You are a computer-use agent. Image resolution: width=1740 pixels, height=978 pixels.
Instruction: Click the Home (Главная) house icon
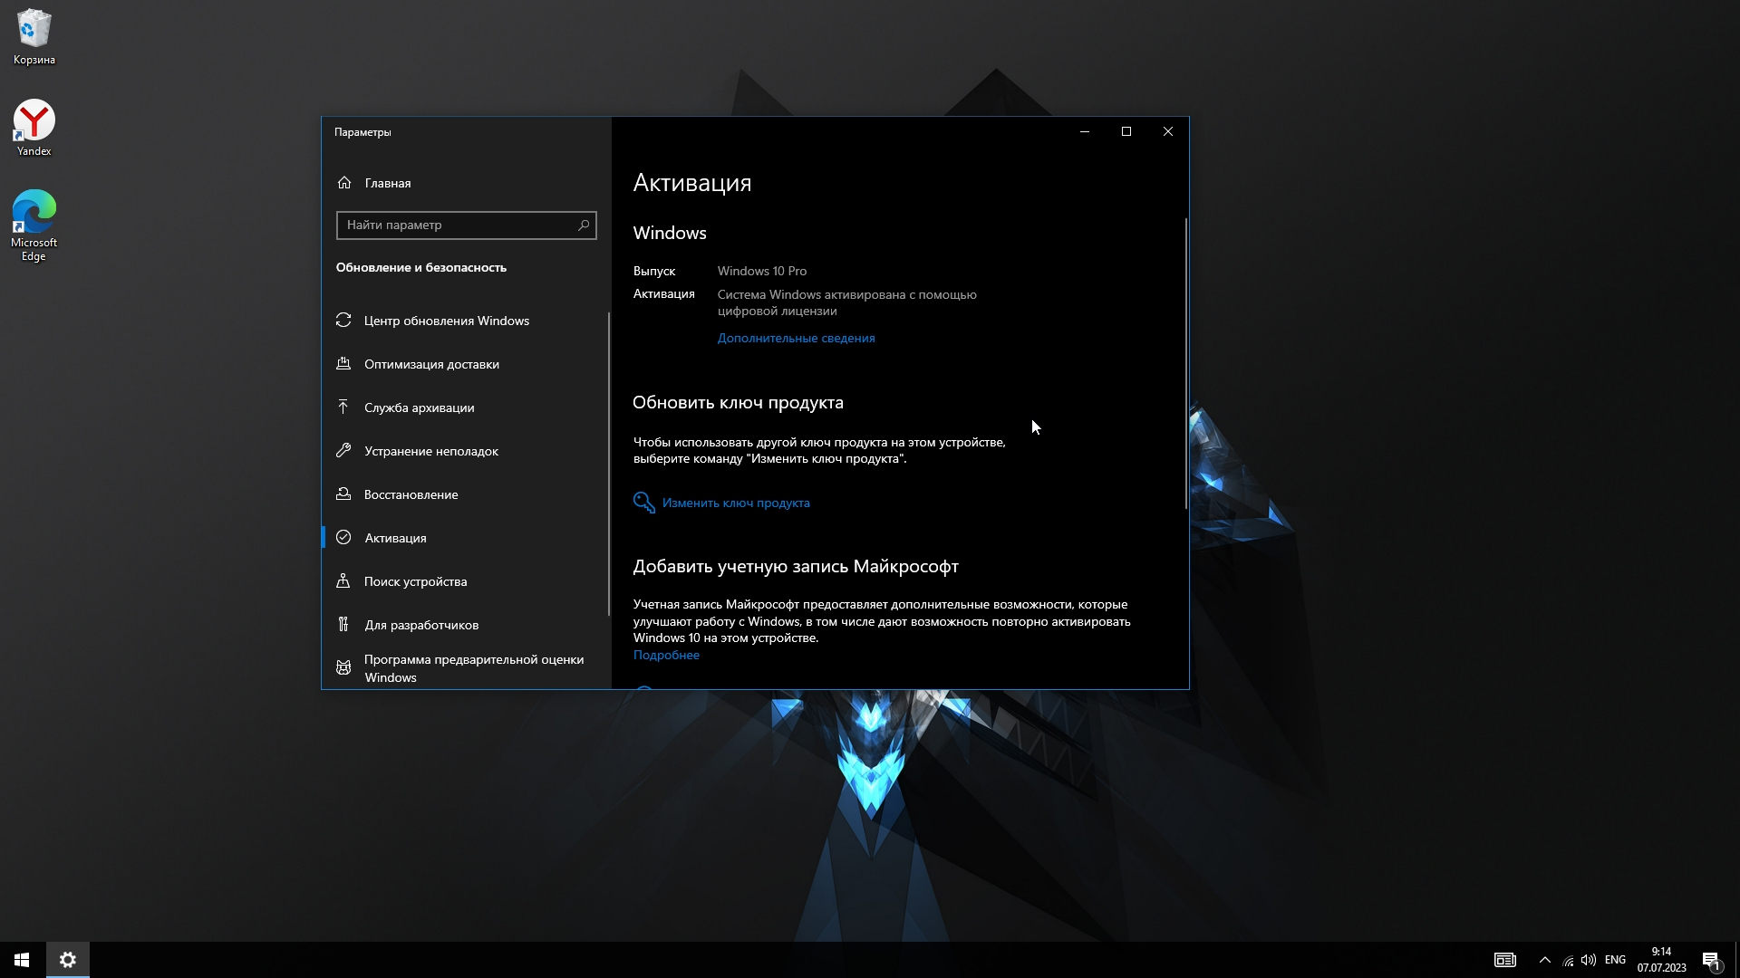344,183
